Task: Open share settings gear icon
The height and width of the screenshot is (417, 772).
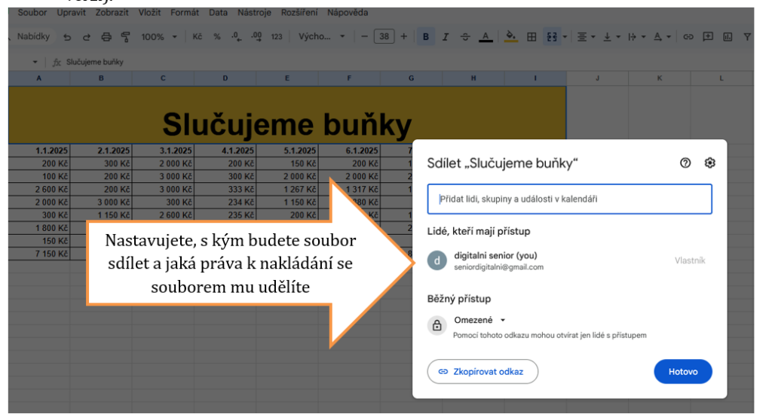Action: click(709, 163)
